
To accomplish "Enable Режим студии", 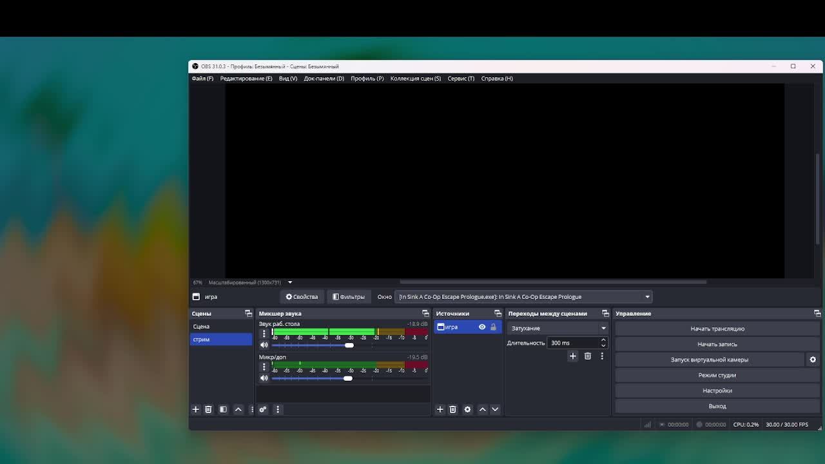I will (x=717, y=375).
